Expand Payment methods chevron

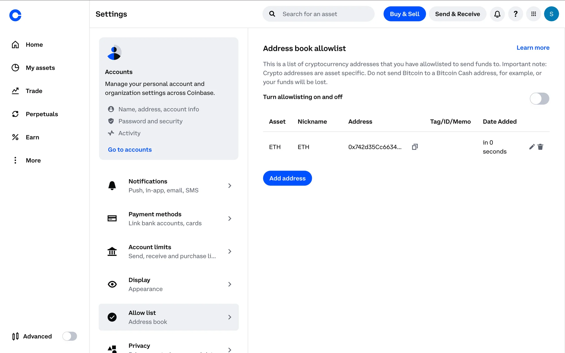(x=230, y=219)
